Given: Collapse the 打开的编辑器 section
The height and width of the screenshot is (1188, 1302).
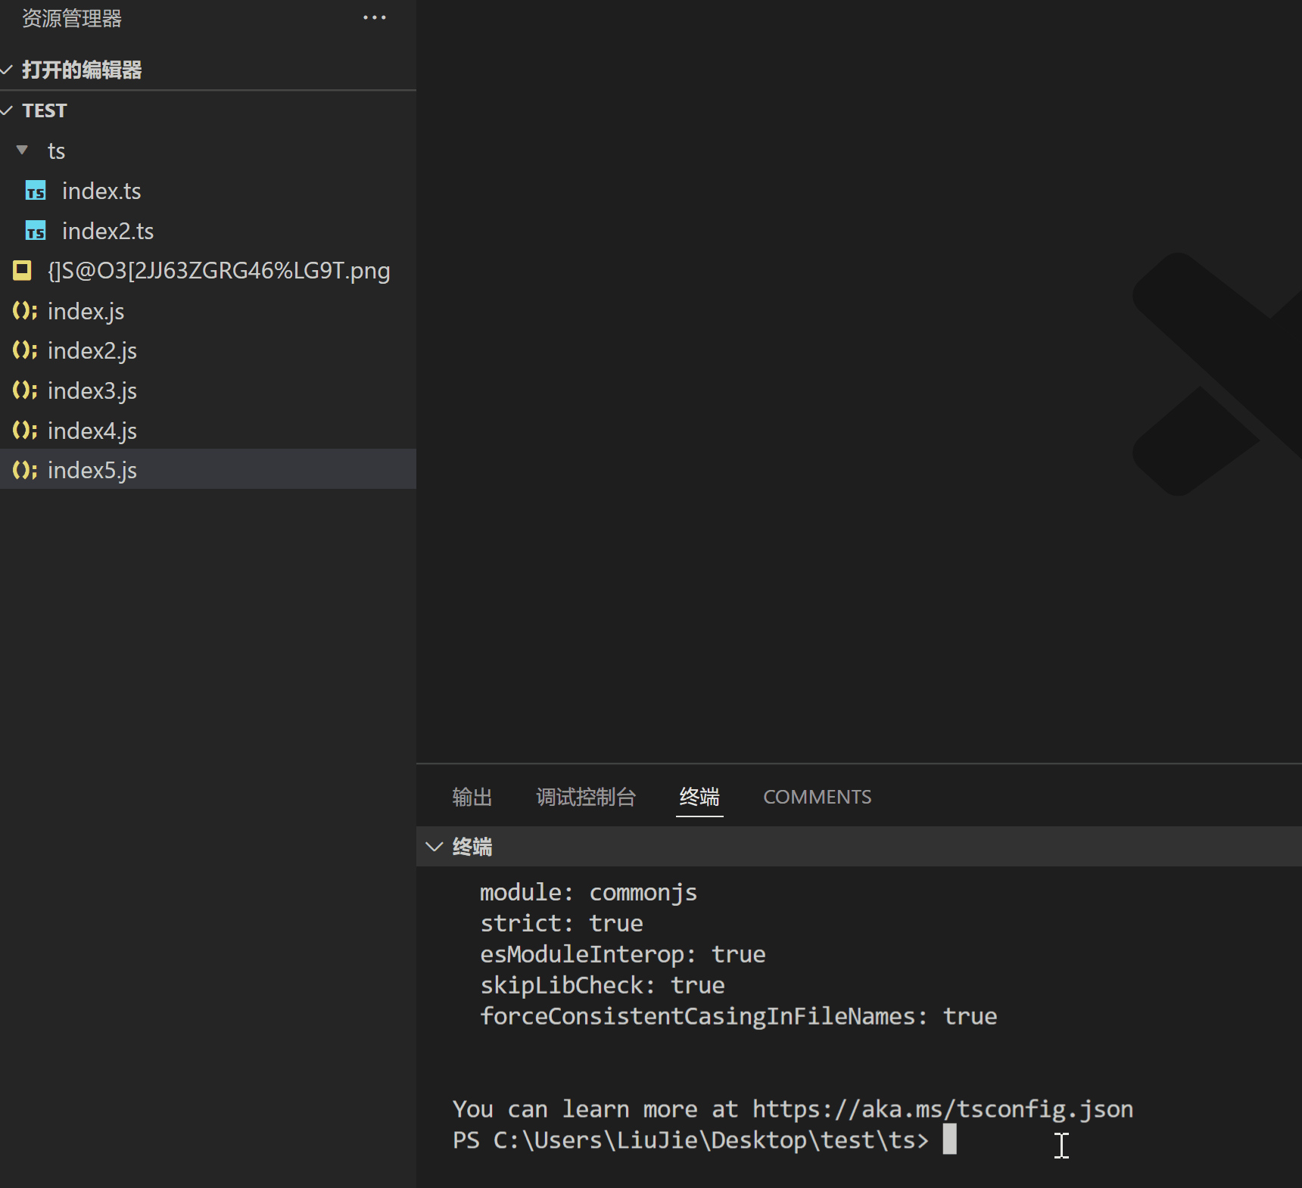Looking at the screenshot, I should click(7, 70).
